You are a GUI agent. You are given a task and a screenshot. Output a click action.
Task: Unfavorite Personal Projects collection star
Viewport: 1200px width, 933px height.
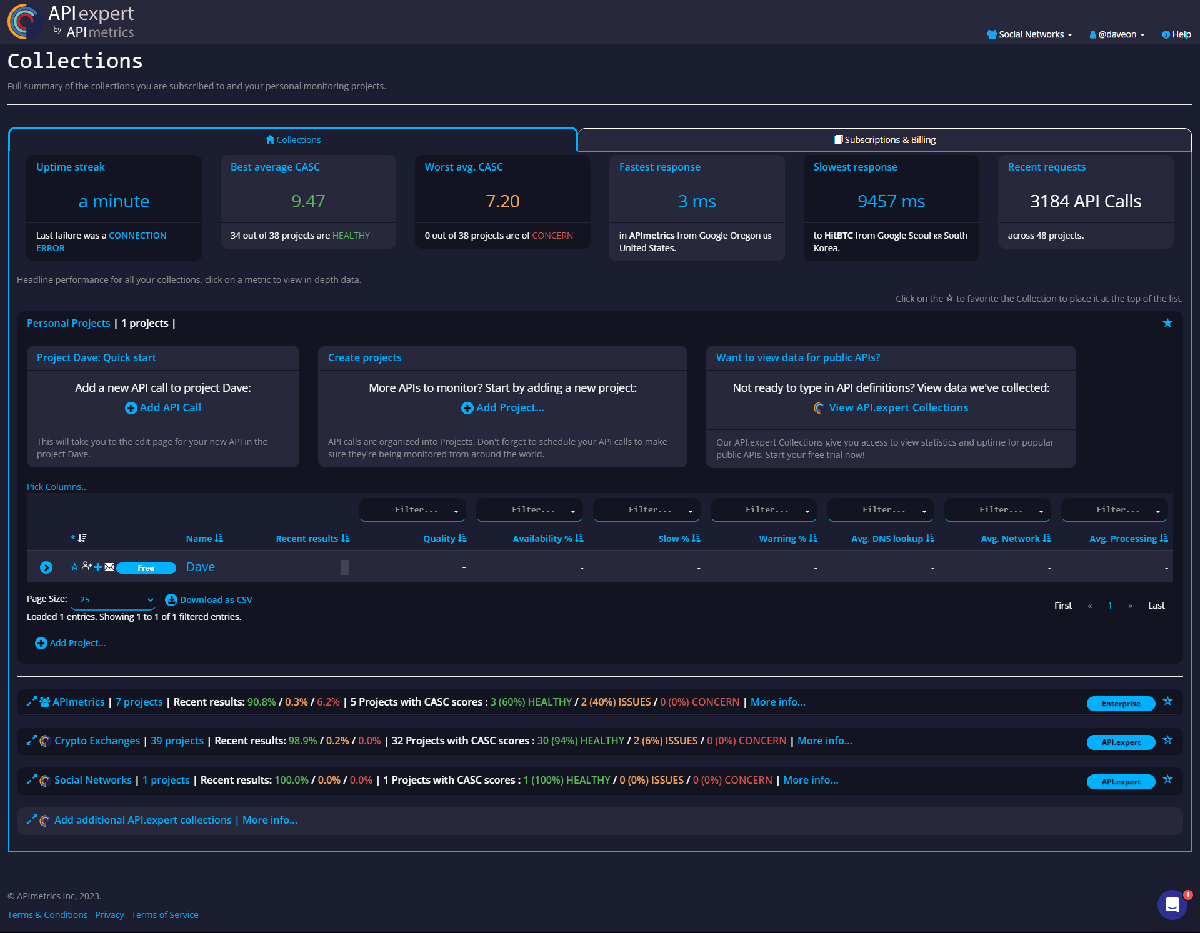coord(1167,323)
